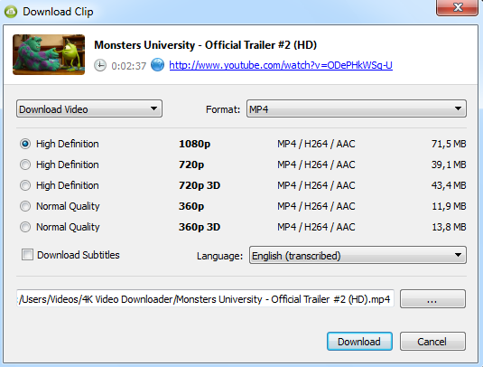Click the '39,1 MB' file size
The width and height of the screenshot is (483, 367).
pyautogui.click(x=449, y=165)
